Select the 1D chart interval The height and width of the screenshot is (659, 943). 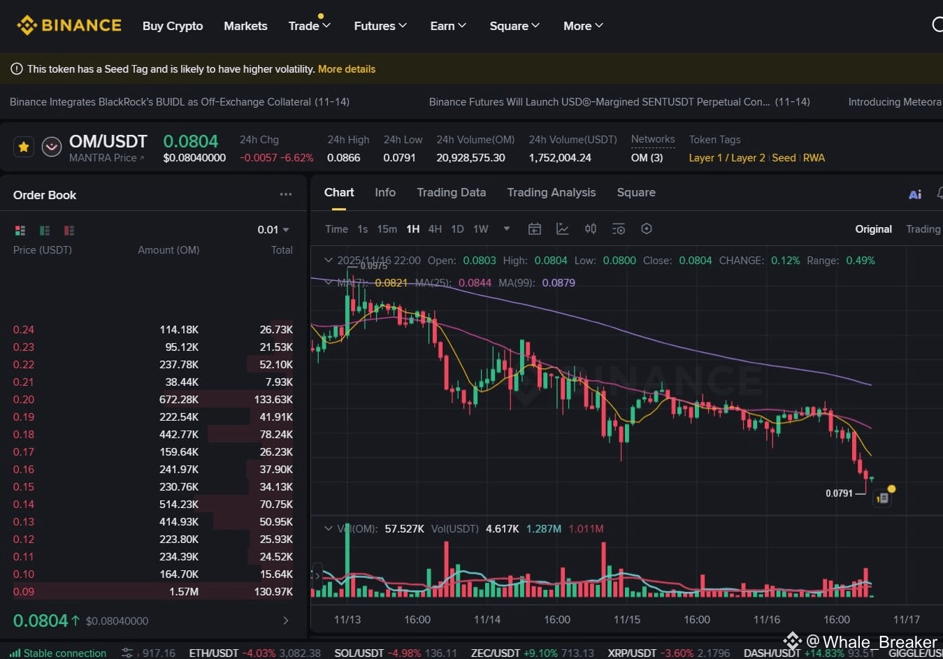[x=457, y=229]
